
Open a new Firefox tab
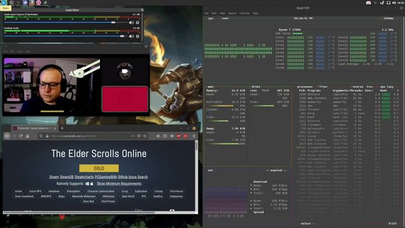click(62, 128)
